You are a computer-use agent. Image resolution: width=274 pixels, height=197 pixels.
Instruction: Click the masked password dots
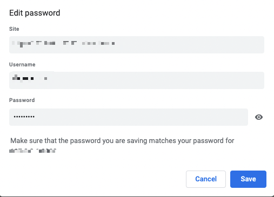[x=24, y=117]
